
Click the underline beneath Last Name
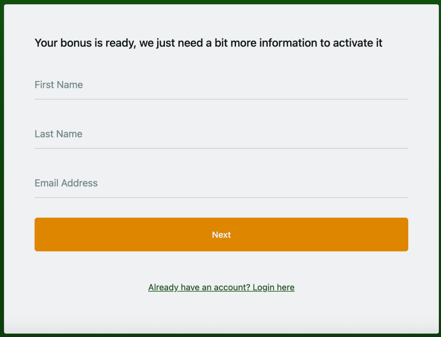point(221,148)
